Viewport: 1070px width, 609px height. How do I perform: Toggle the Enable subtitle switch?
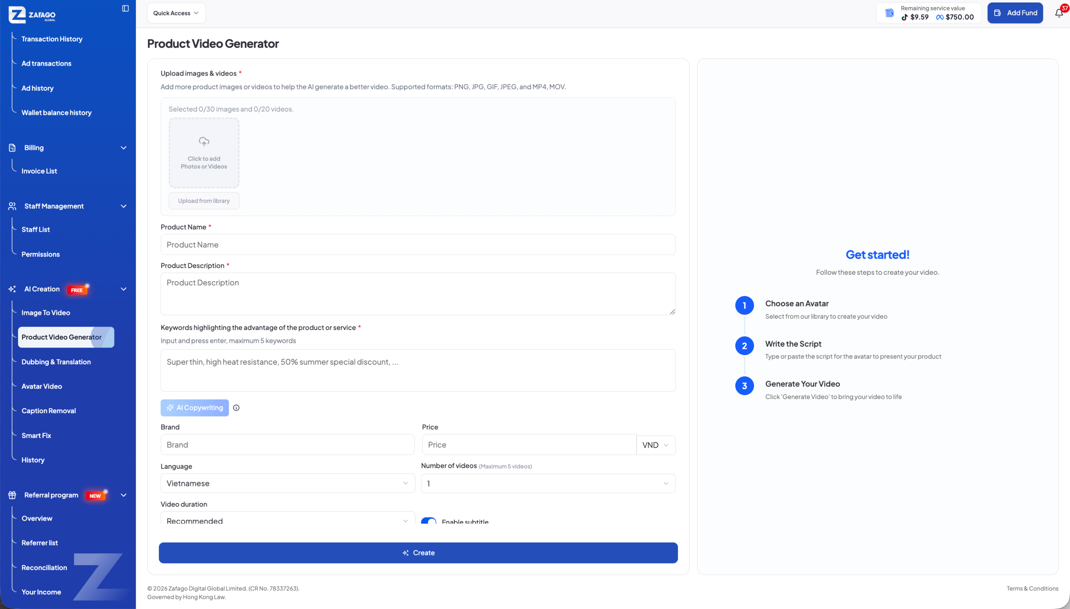[x=428, y=521]
